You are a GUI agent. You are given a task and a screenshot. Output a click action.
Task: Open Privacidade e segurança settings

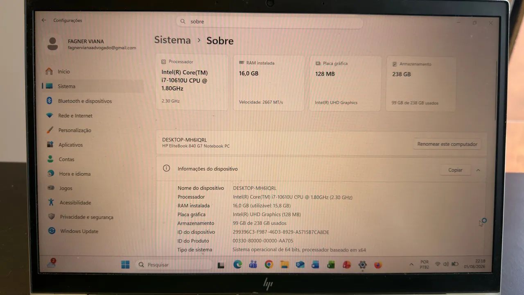click(x=93, y=217)
